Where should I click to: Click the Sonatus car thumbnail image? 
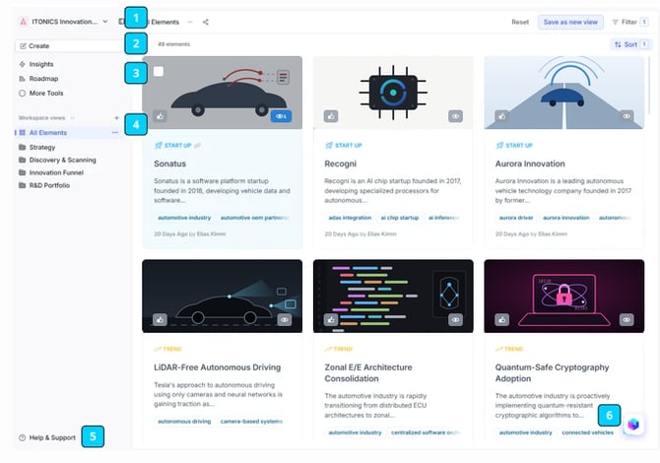point(223,93)
